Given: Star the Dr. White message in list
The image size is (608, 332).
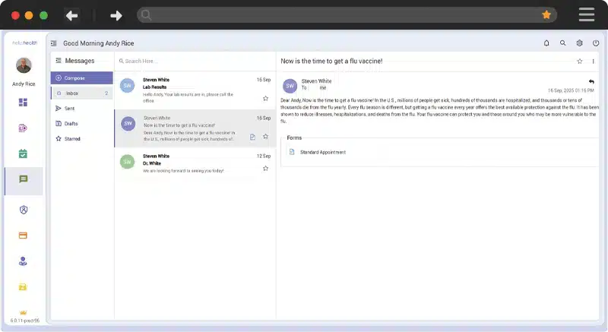Looking at the screenshot, I should point(265,168).
